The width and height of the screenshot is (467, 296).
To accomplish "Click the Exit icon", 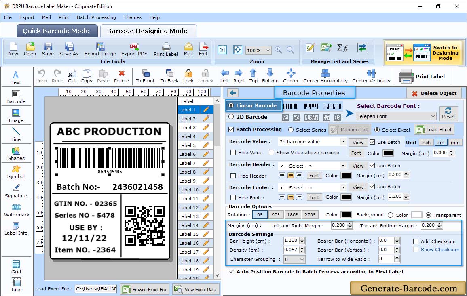I will coord(203,49).
